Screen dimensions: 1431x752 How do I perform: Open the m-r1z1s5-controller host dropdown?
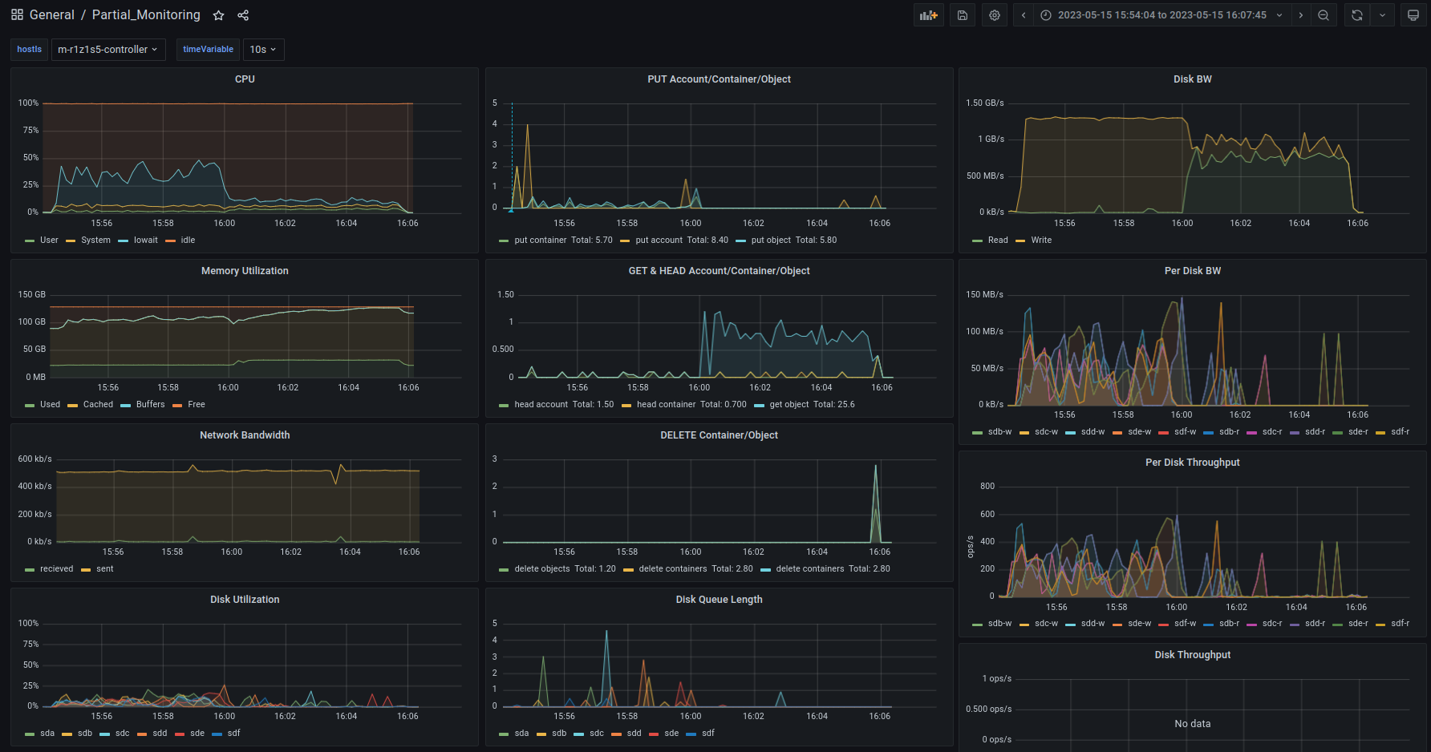point(107,50)
